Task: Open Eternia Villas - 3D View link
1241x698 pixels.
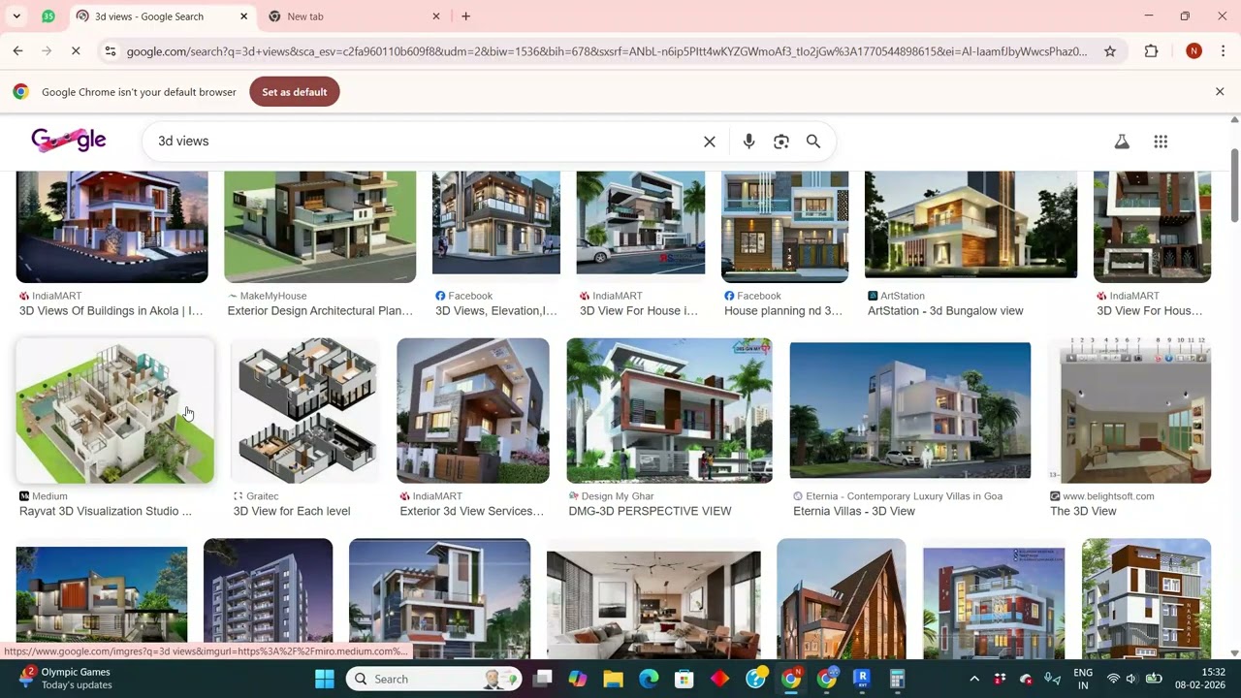Action: (x=854, y=511)
